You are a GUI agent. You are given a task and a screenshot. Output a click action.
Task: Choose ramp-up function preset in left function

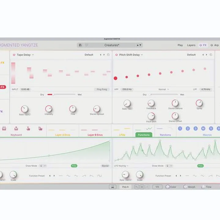[x=84, y=176]
